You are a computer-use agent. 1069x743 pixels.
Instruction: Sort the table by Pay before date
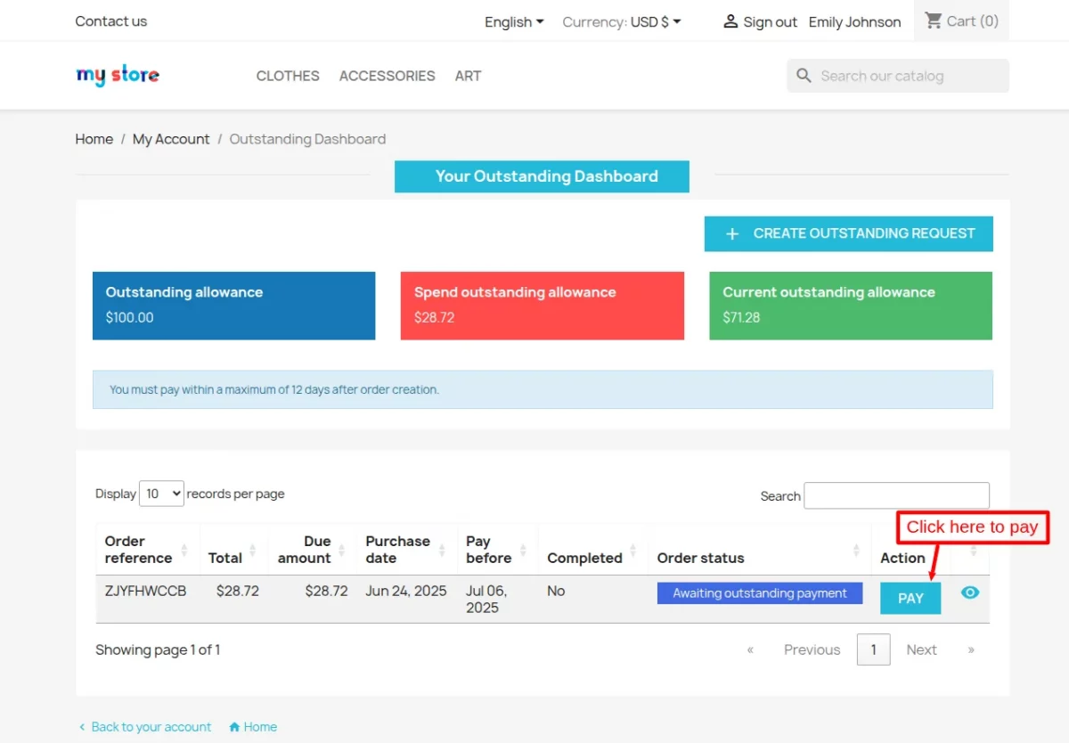(523, 550)
